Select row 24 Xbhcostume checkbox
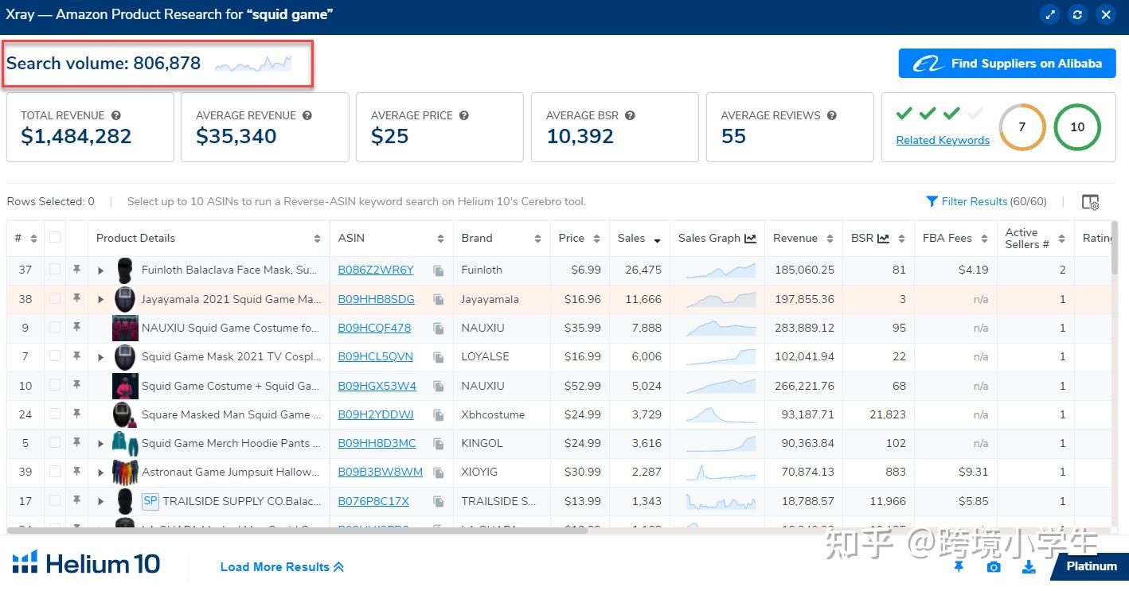This screenshot has height=591, width=1129. (x=54, y=414)
